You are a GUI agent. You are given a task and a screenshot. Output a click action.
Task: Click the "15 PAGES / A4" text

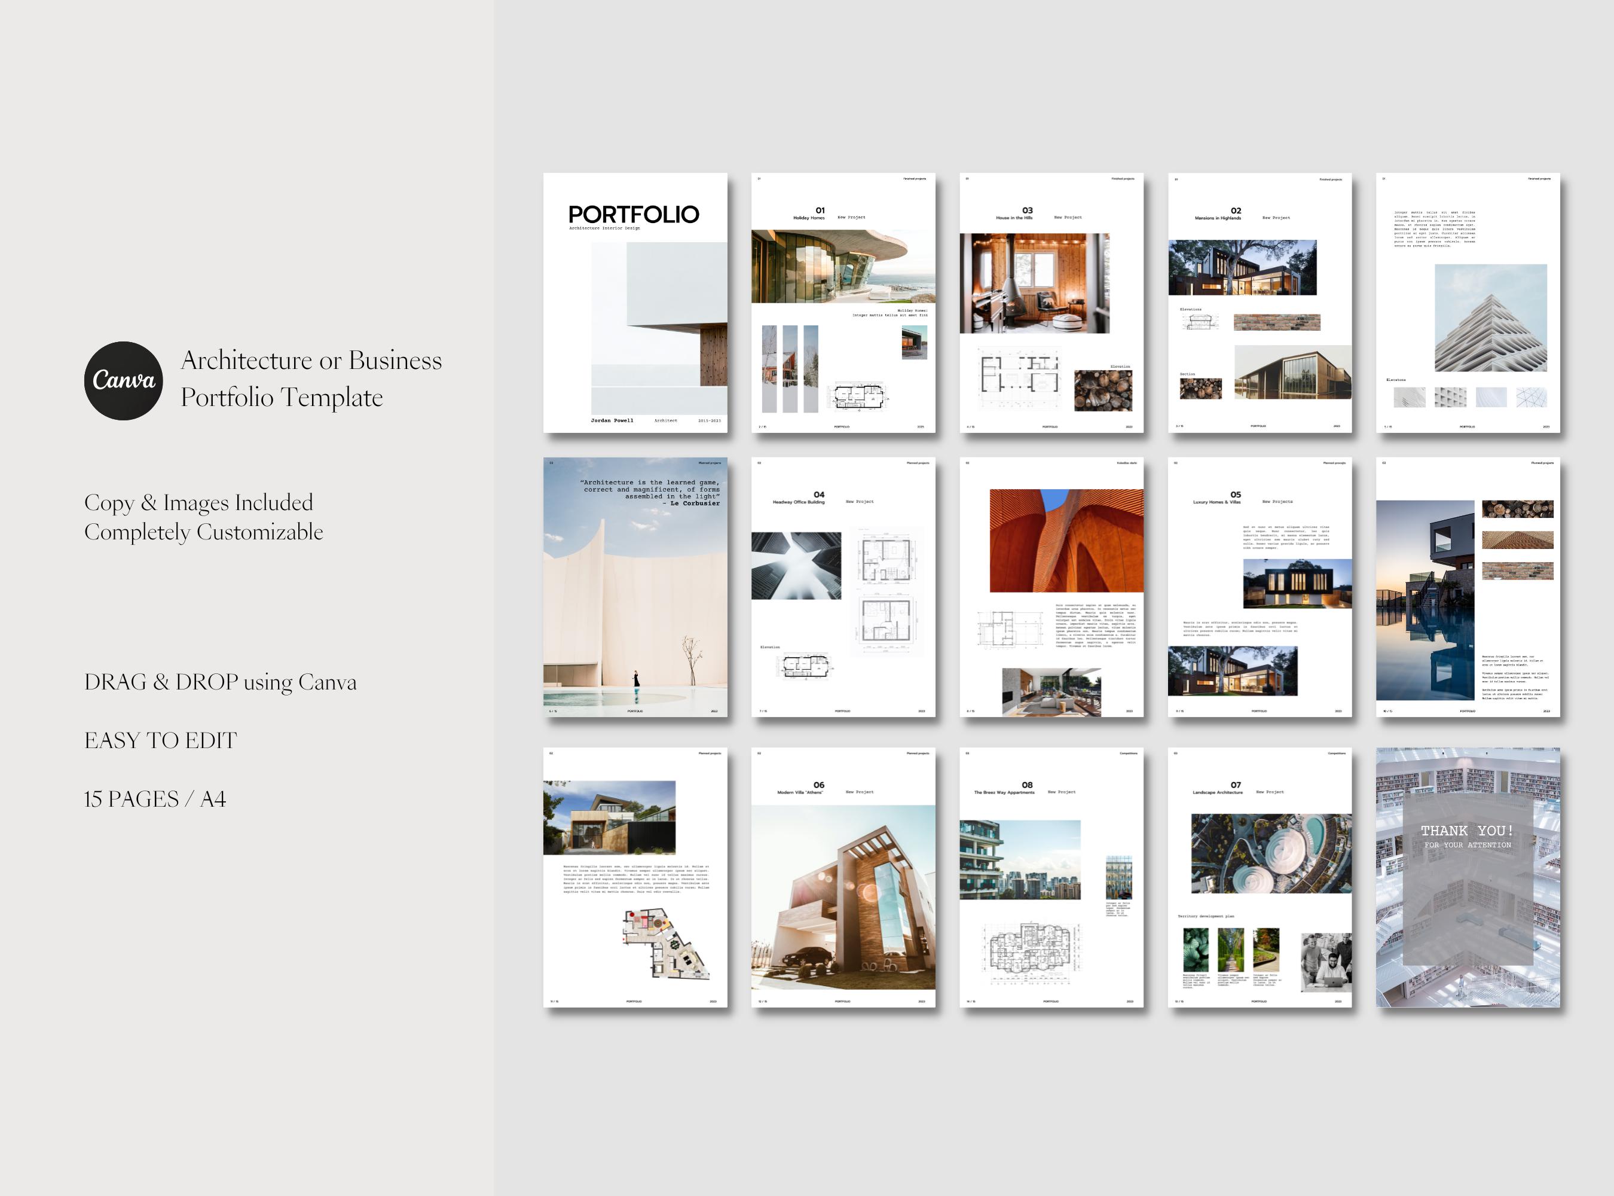click(x=154, y=800)
